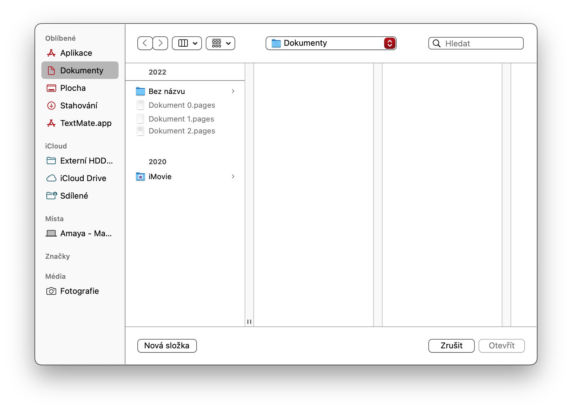Image resolution: width=572 pixels, height=411 pixels.
Task: Open the column view layout picker
Action: [187, 43]
